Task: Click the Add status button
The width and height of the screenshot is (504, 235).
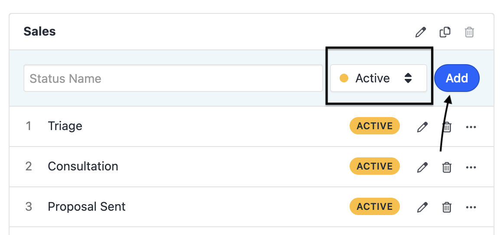Action: coord(457,78)
